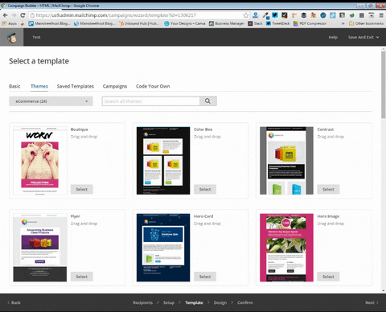Click the Next button in bottom bar

point(372,302)
